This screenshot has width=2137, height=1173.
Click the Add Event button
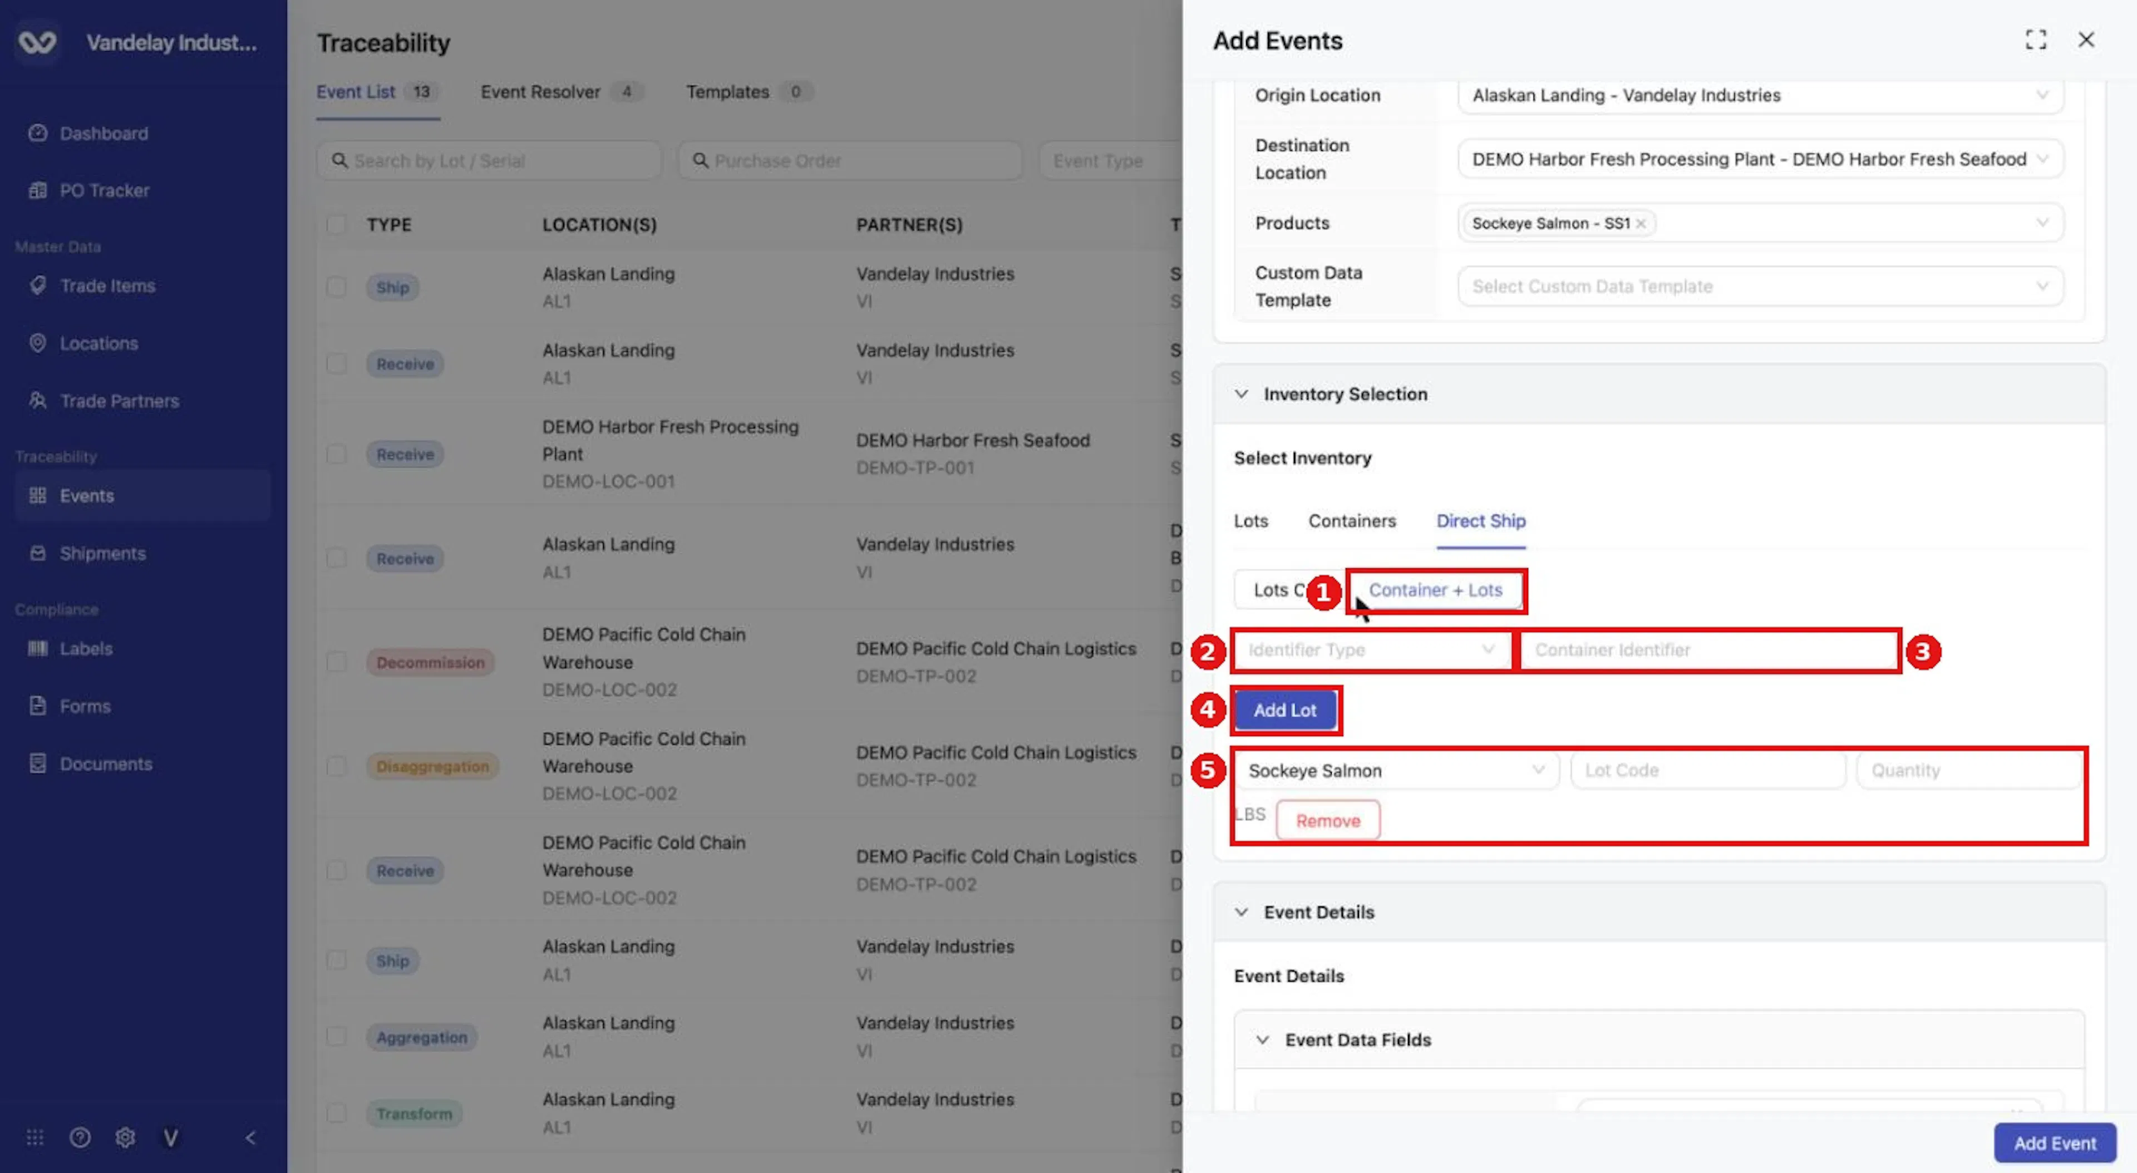click(2055, 1143)
